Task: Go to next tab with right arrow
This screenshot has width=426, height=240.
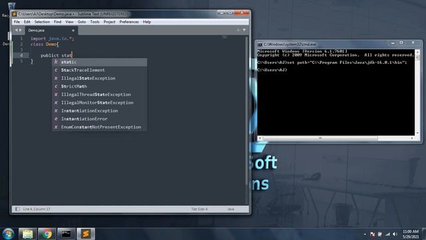Action: (20, 30)
